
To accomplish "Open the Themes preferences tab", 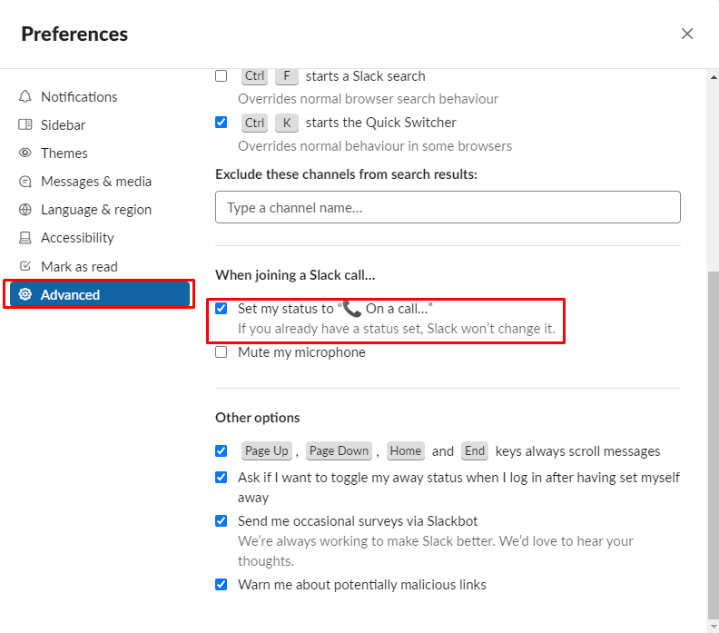I will (x=64, y=153).
